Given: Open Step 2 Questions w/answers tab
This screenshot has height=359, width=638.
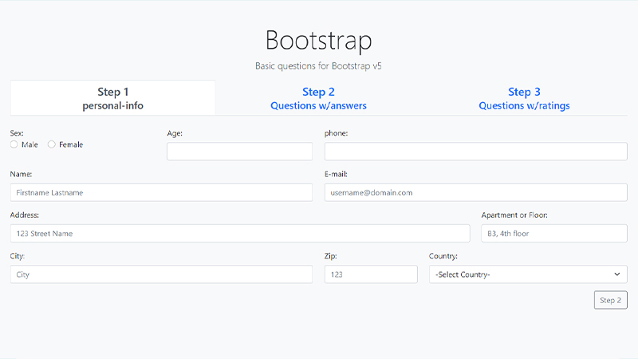Looking at the screenshot, I should tap(318, 98).
